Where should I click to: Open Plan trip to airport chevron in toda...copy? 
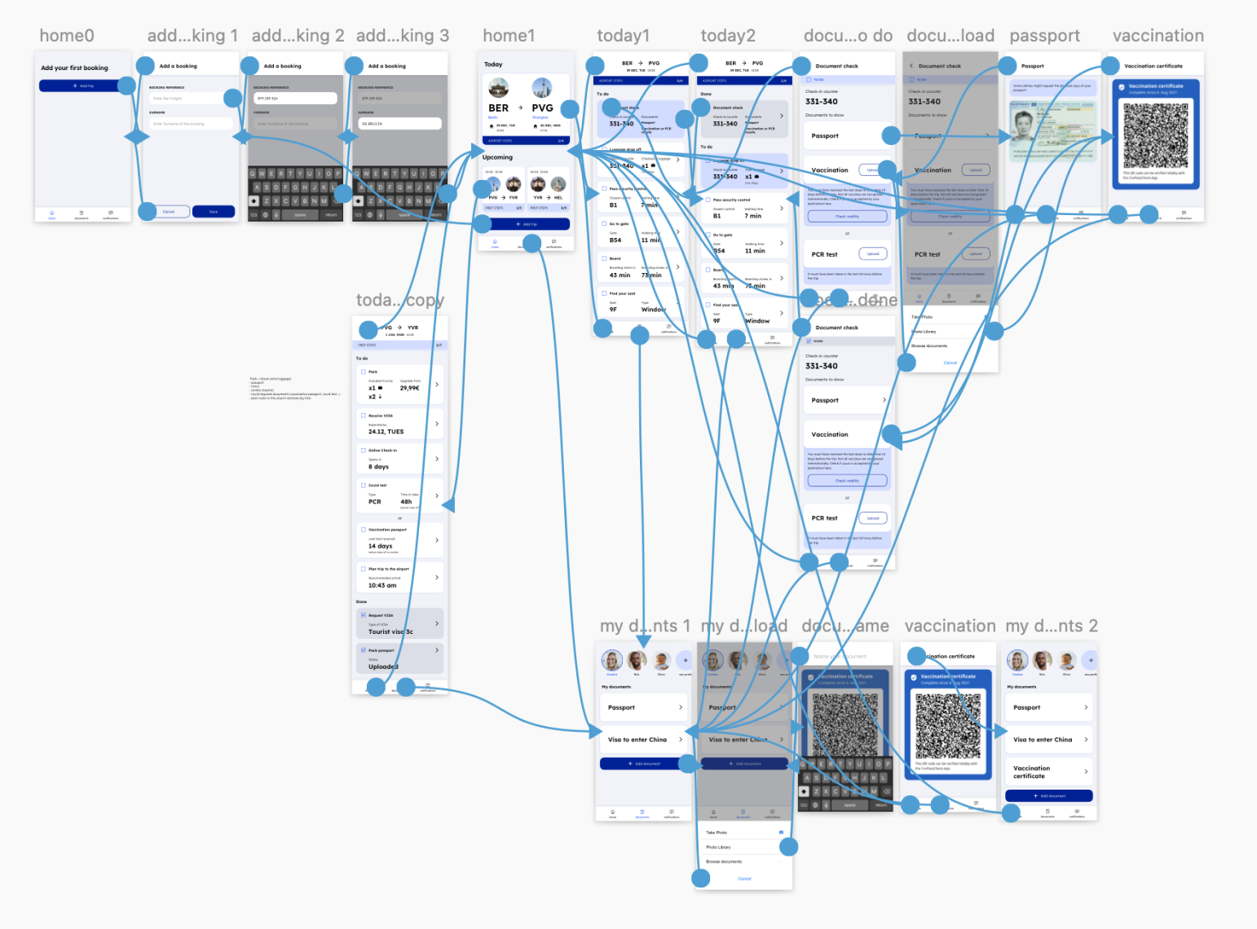pos(437,578)
